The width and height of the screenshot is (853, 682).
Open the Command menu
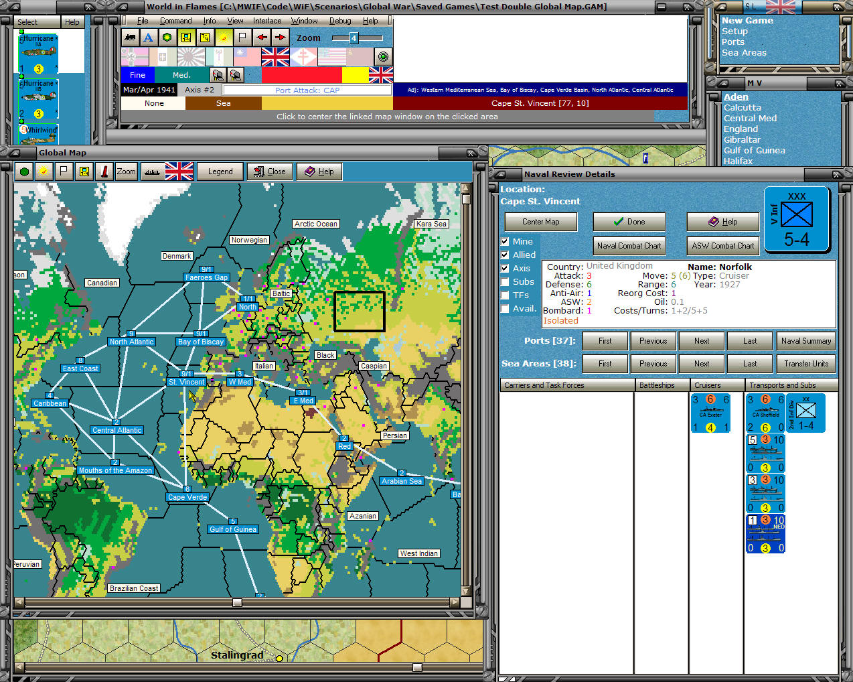tap(175, 21)
